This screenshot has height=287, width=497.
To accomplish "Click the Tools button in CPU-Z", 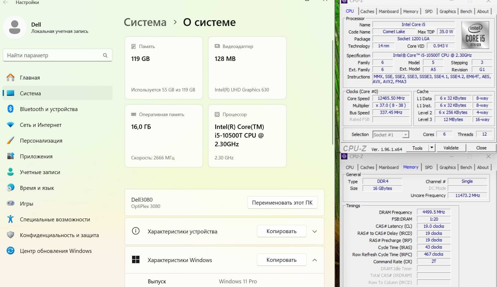I will (x=417, y=148).
